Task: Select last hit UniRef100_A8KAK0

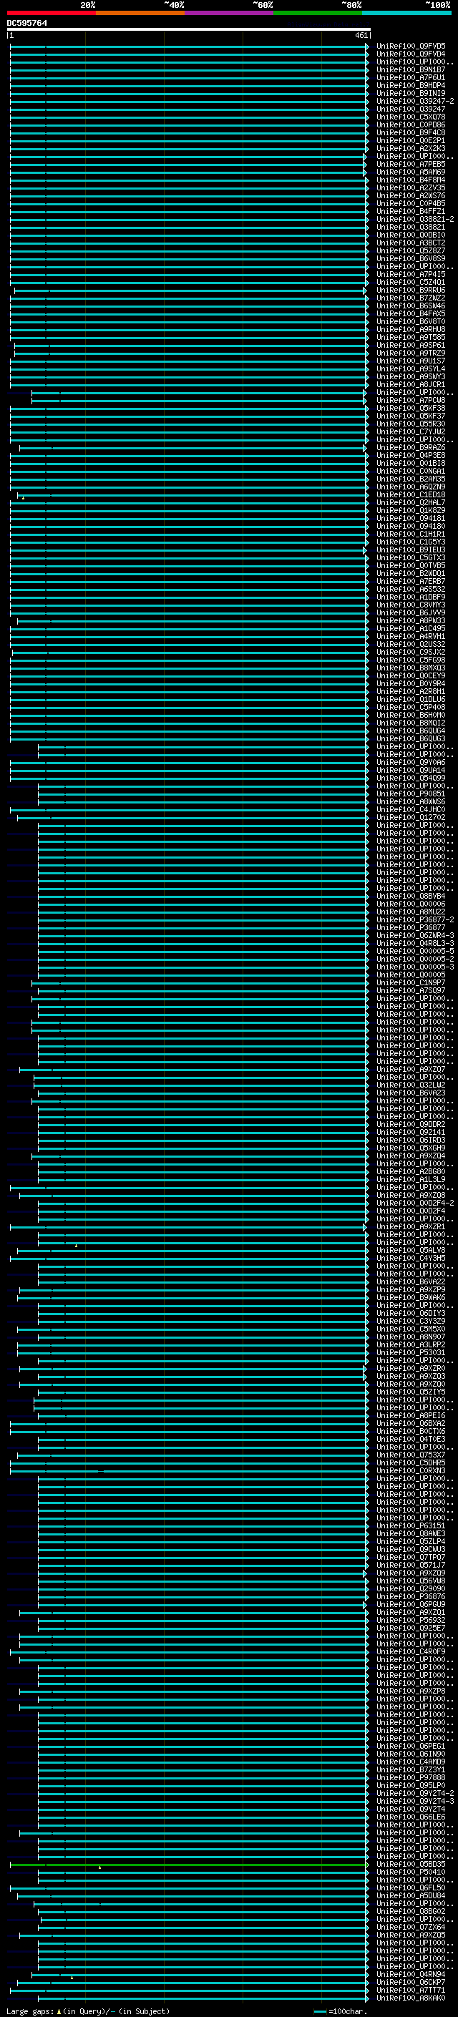Action: click(411, 1998)
